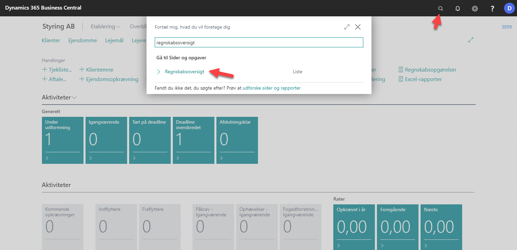517x250 pixels.
Task: Click the help question mark icon
Action: coord(492,9)
